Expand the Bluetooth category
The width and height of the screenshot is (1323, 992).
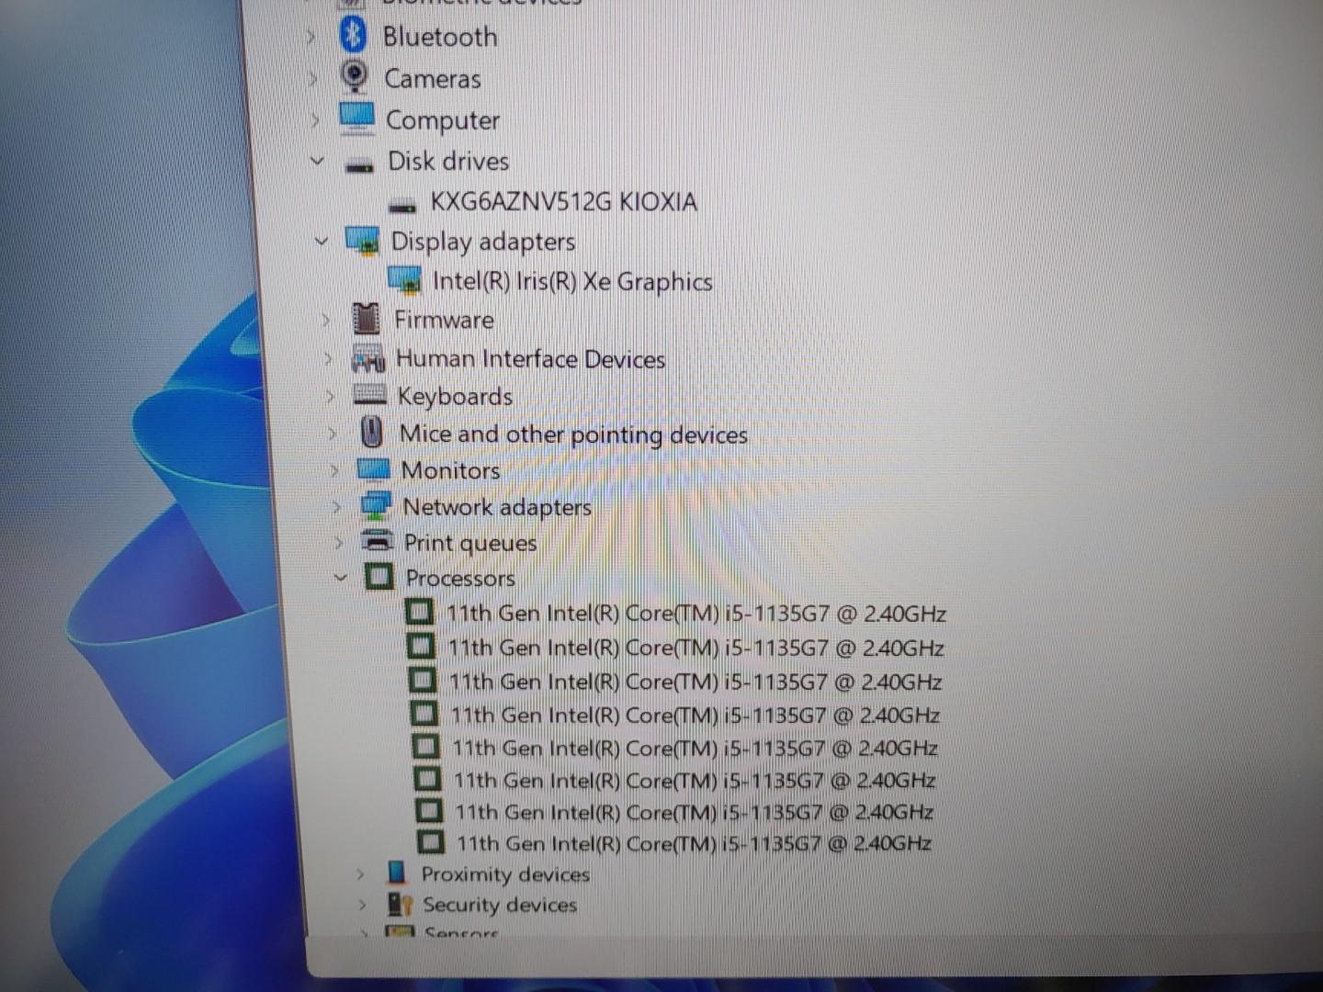(x=311, y=37)
